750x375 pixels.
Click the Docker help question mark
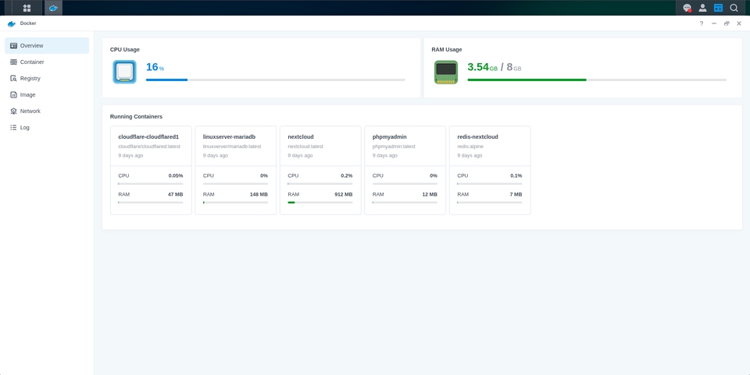tap(702, 23)
